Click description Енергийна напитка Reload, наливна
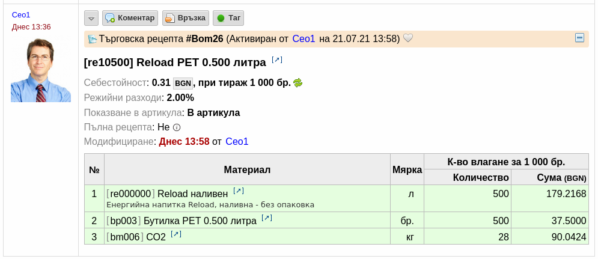Screen dimensions: 598x259 [210, 205]
